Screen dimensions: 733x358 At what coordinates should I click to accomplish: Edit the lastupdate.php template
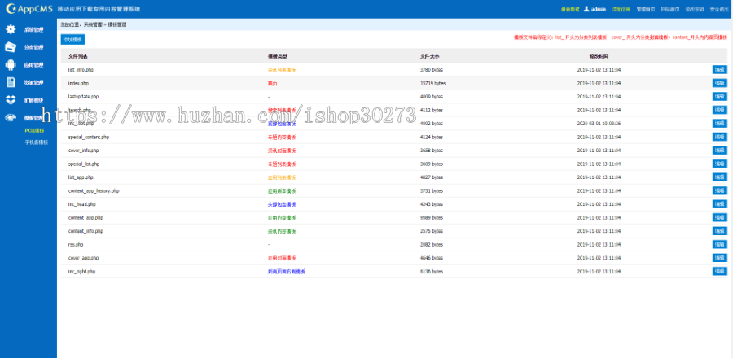(x=719, y=97)
